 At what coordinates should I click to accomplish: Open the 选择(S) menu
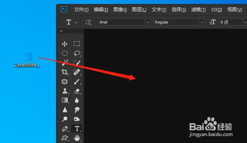point(179,9)
